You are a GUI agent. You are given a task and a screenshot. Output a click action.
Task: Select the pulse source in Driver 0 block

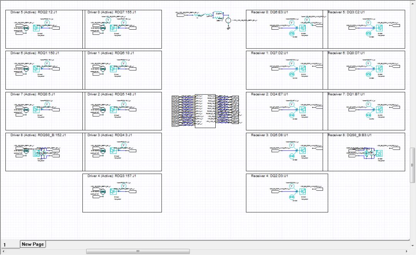click(x=103, y=28)
